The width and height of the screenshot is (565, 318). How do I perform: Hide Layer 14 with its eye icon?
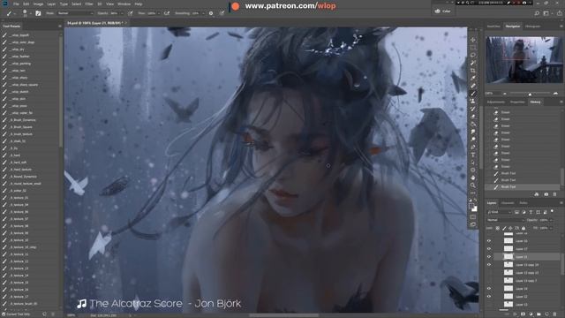tap(489, 289)
